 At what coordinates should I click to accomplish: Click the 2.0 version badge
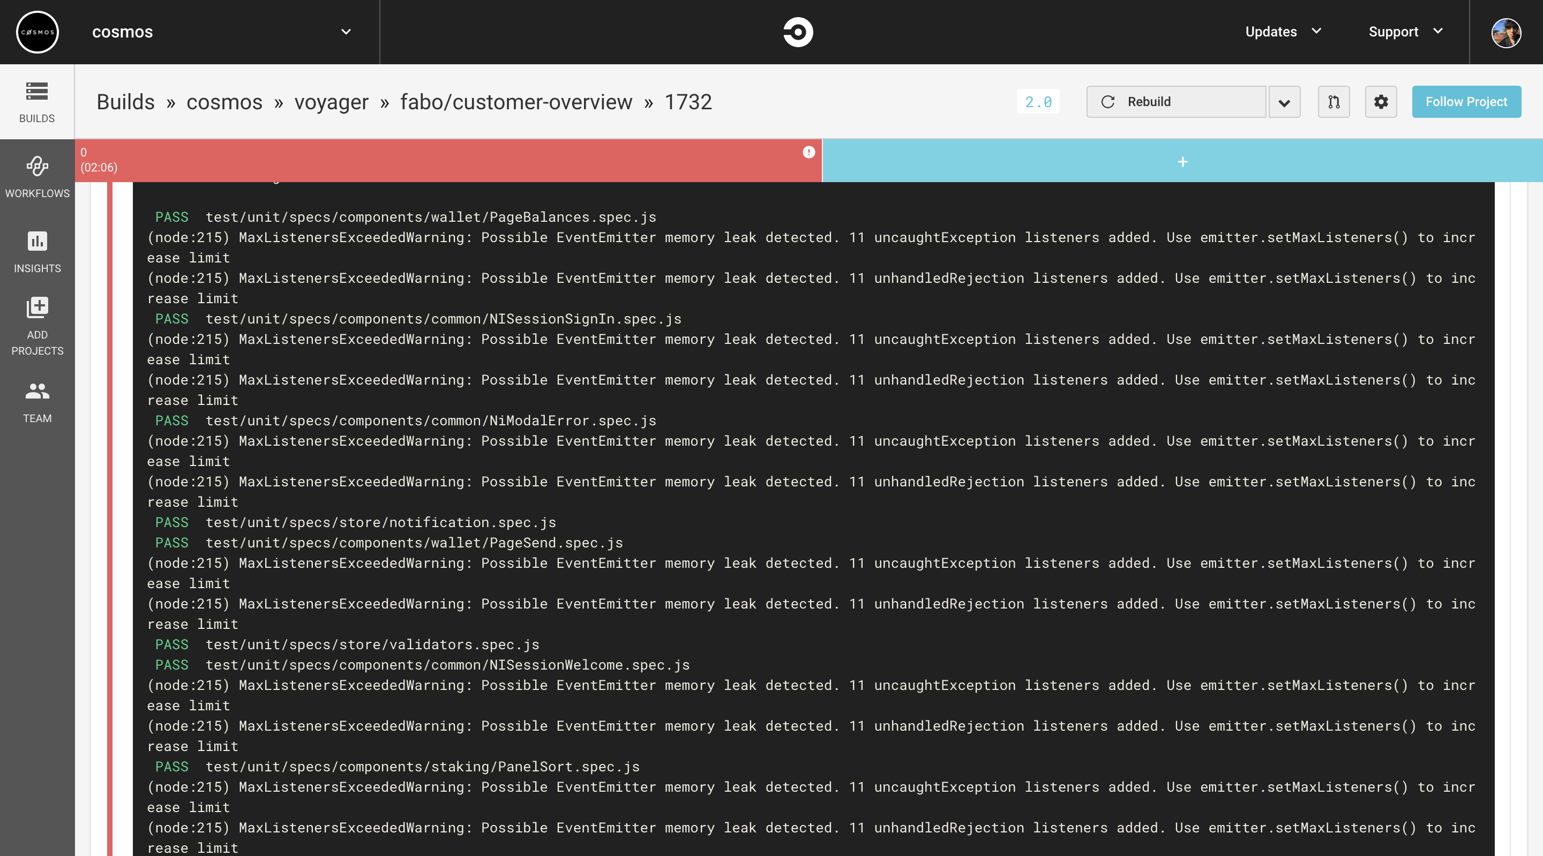1038,102
